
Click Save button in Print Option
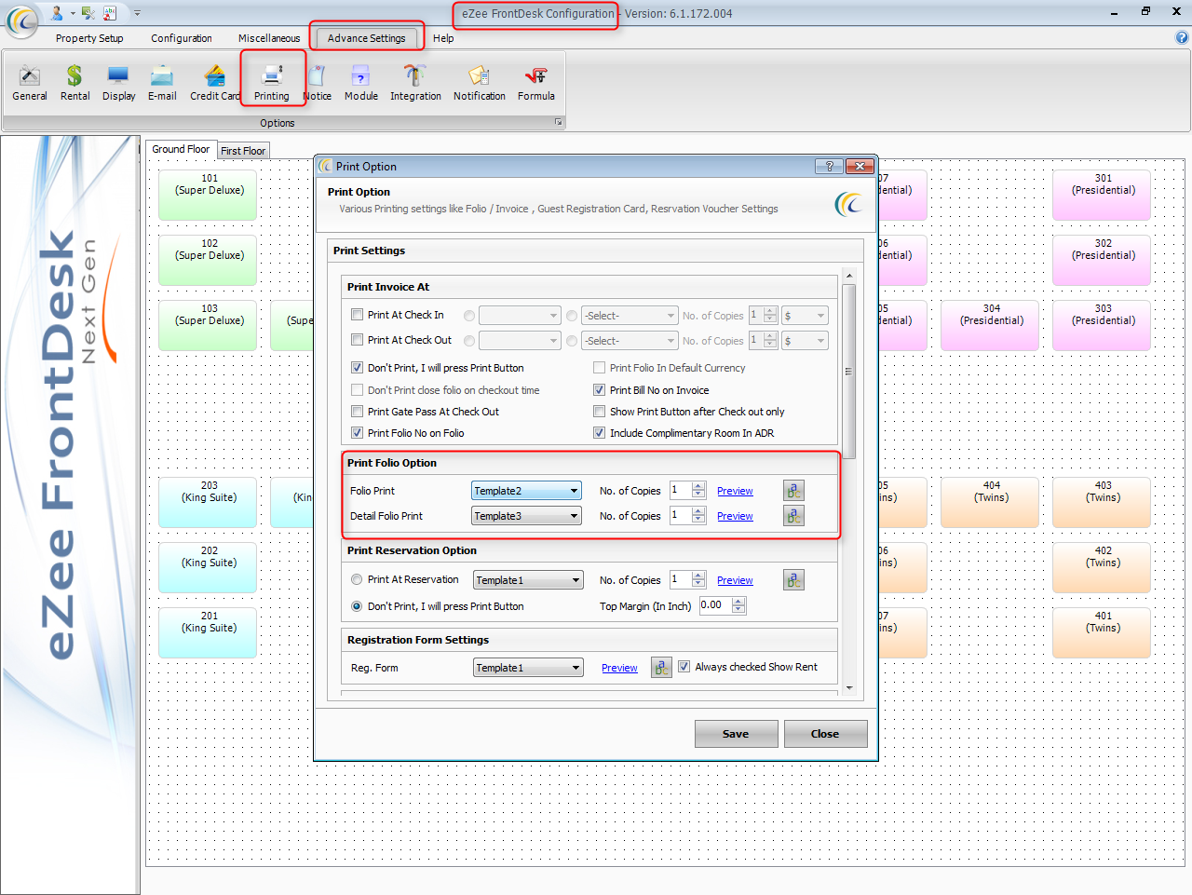click(x=736, y=734)
